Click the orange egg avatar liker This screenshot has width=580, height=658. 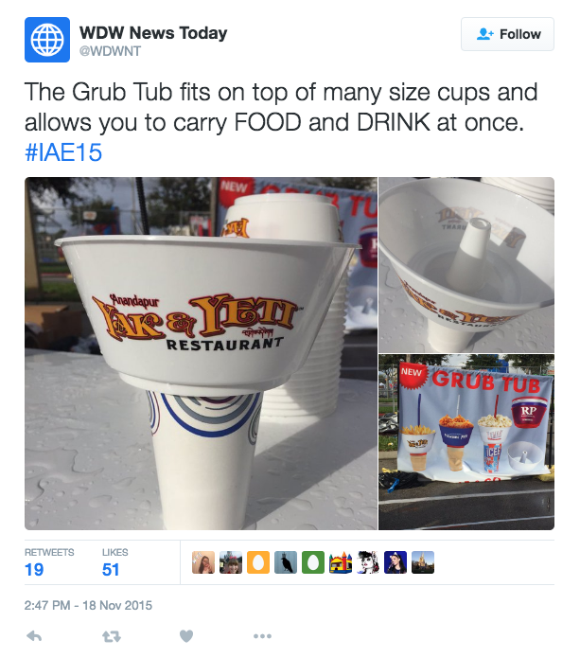click(x=258, y=562)
